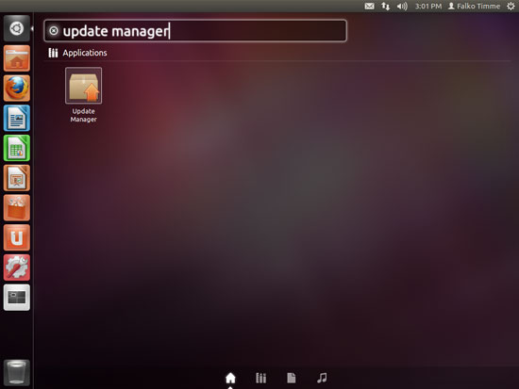Click inside the Dash search box

[195, 31]
